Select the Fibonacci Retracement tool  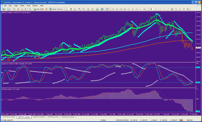point(176,9)
